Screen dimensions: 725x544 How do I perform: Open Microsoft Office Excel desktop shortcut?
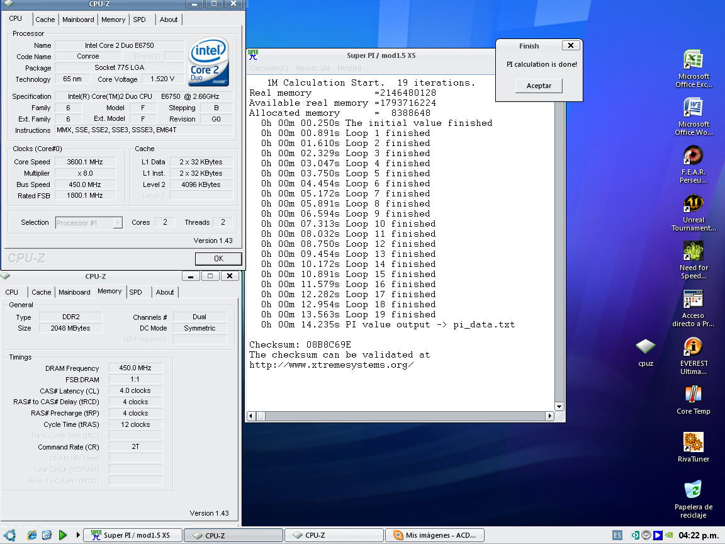(693, 69)
